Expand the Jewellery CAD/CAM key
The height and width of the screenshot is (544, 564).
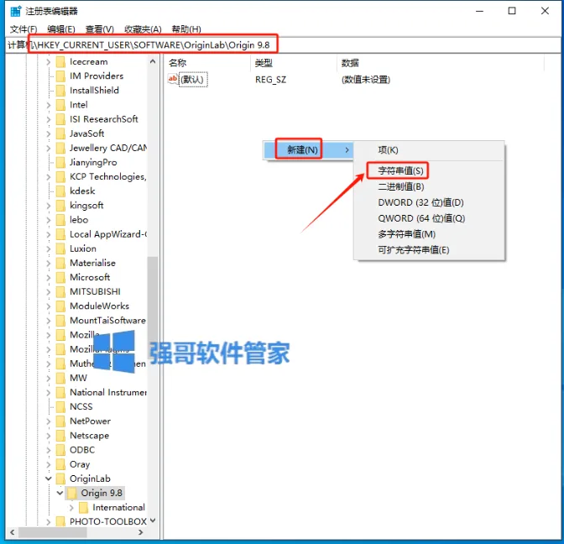coord(49,149)
